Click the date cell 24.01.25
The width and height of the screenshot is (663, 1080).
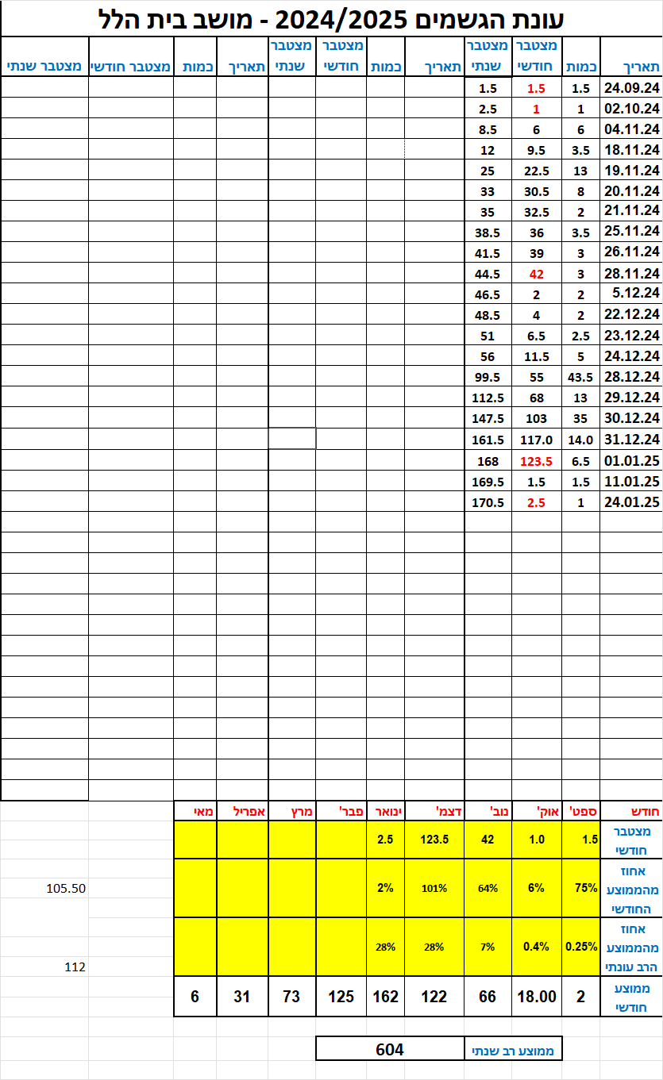point(631,502)
